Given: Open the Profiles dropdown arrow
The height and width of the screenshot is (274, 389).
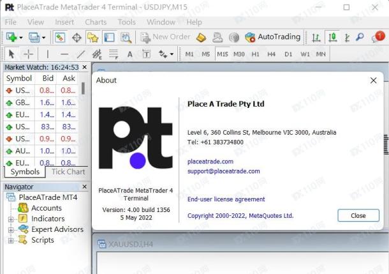Looking at the screenshot, I should coord(43,38).
